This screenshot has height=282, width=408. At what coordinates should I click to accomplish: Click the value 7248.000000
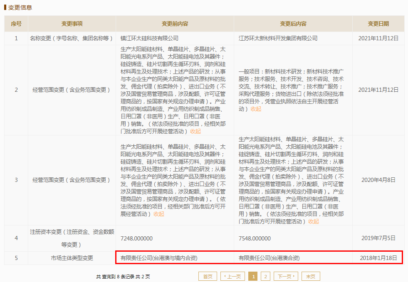tap(136, 238)
